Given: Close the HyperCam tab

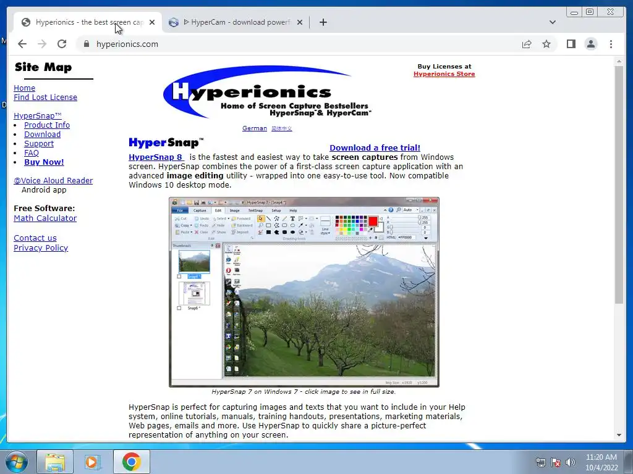Looking at the screenshot, I should (x=300, y=22).
